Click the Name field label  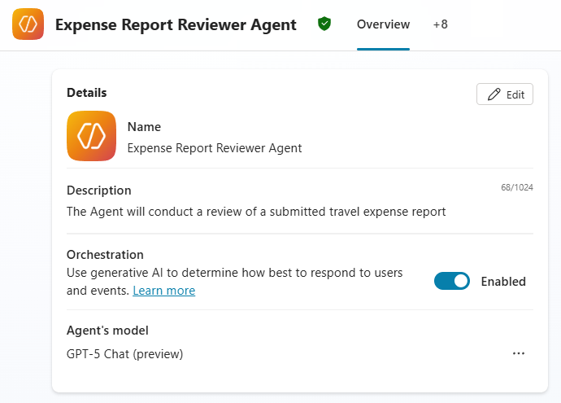tap(144, 127)
